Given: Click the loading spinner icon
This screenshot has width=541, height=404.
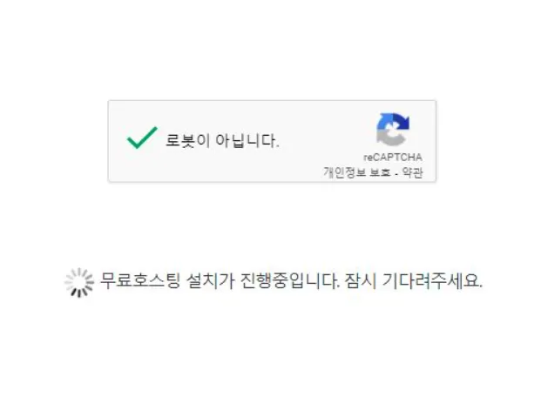Looking at the screenshot, I should point(79,282).
